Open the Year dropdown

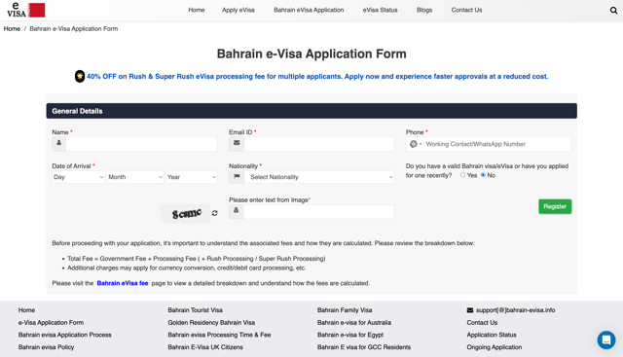tap(192, 177)
